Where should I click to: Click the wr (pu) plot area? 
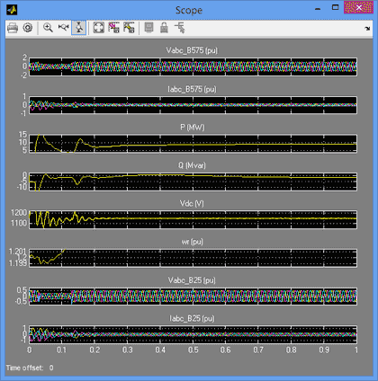coord(193,258)
